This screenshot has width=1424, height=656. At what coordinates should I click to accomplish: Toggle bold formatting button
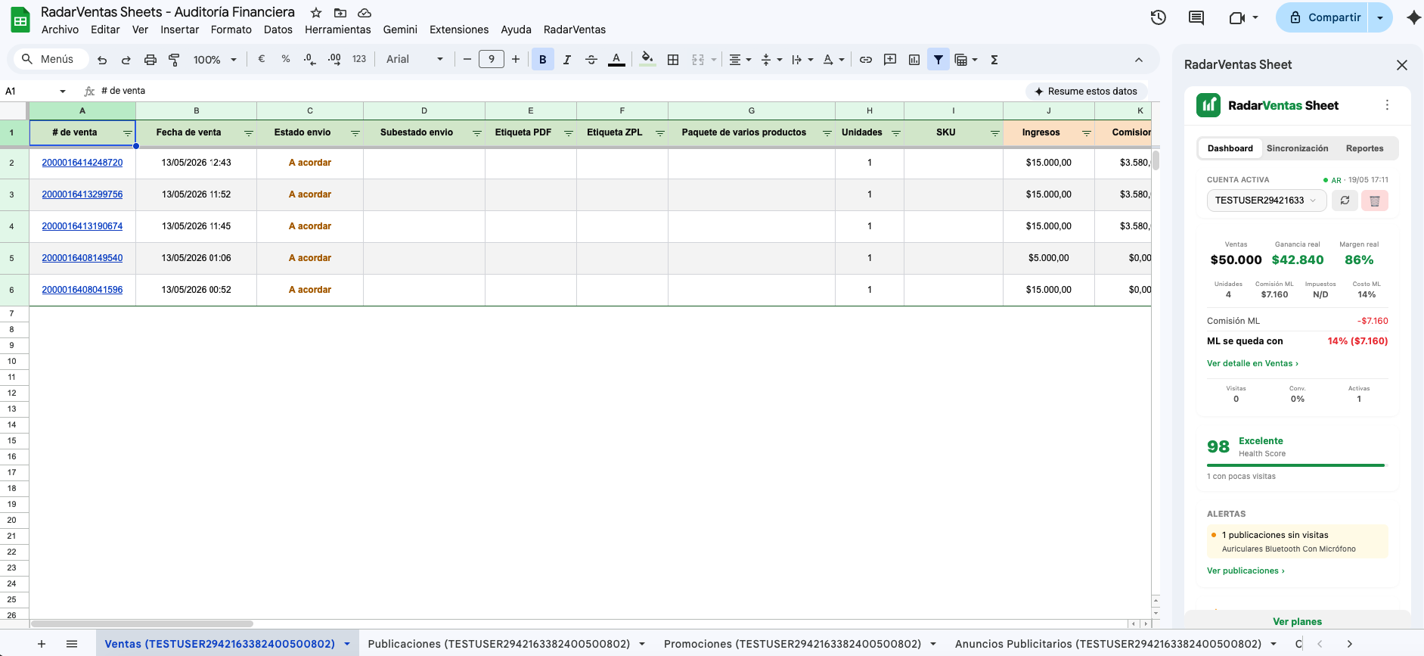[543, 59]
